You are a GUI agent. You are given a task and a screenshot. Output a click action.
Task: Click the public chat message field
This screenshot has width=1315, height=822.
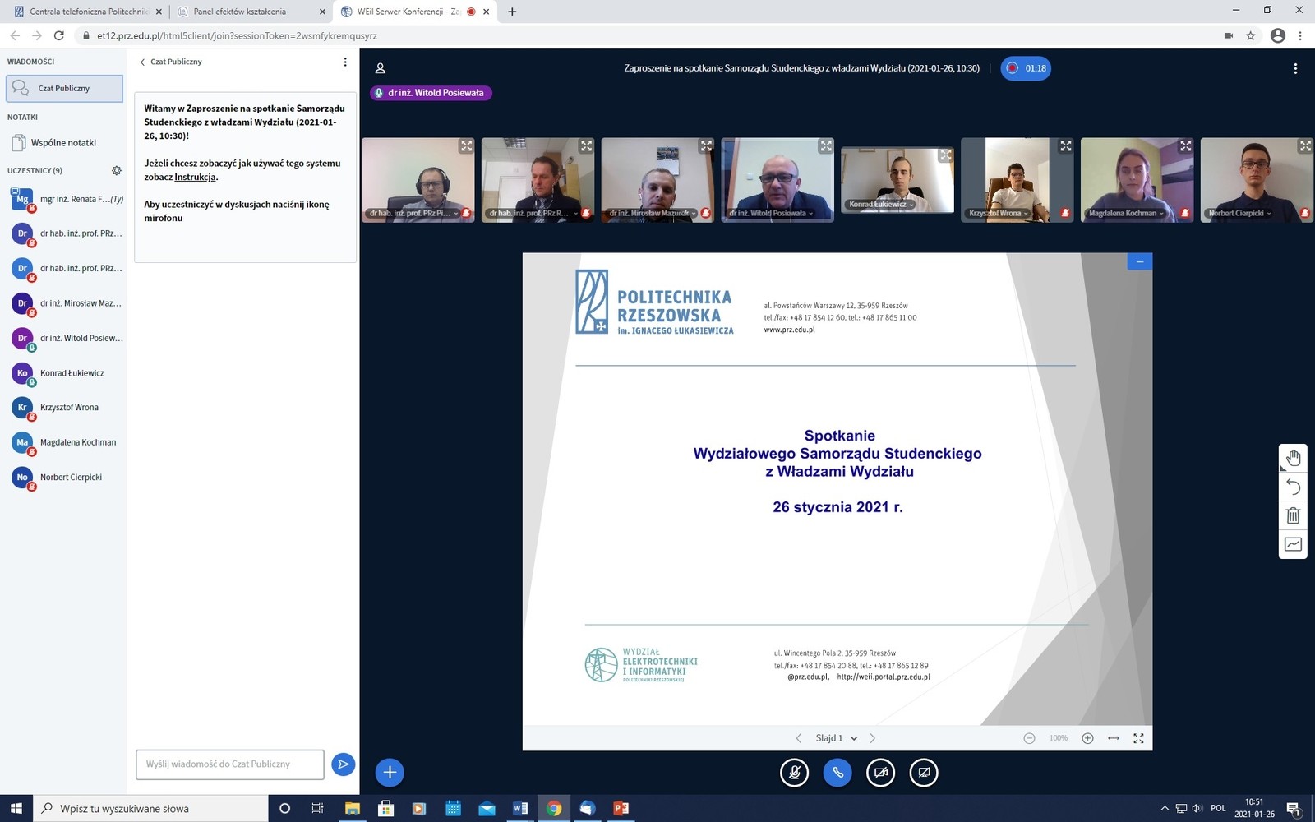230,764
